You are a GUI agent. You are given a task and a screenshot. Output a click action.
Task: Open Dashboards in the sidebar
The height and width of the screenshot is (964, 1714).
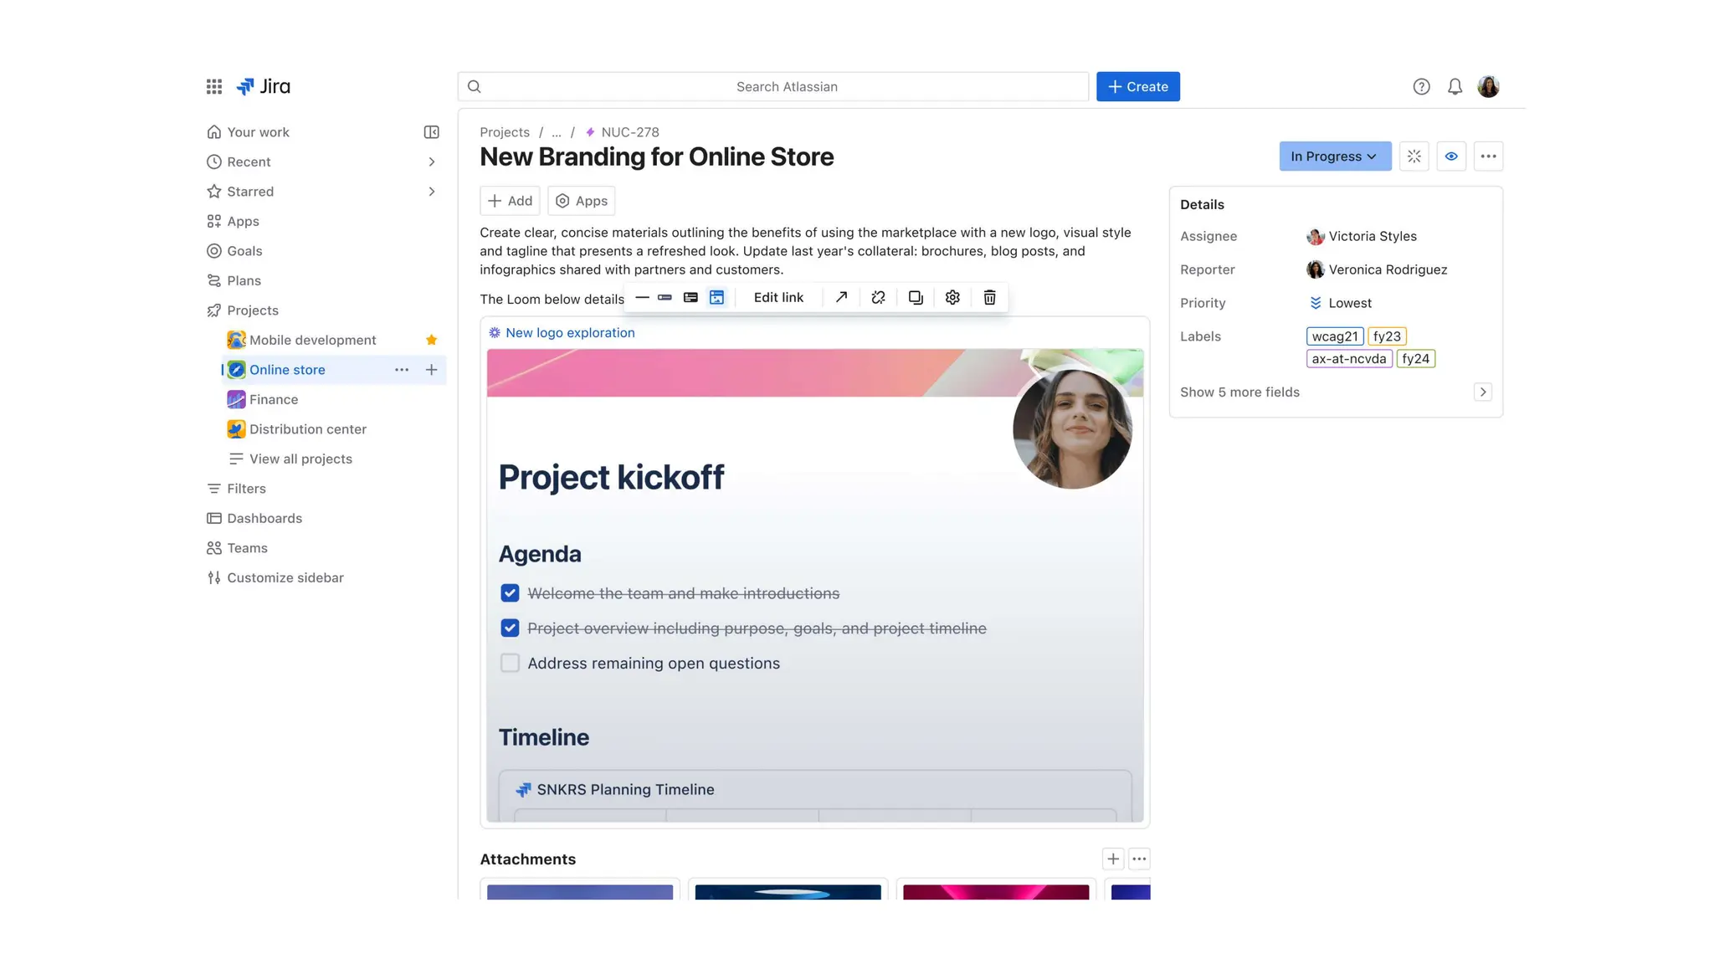[x=264, y=519]
